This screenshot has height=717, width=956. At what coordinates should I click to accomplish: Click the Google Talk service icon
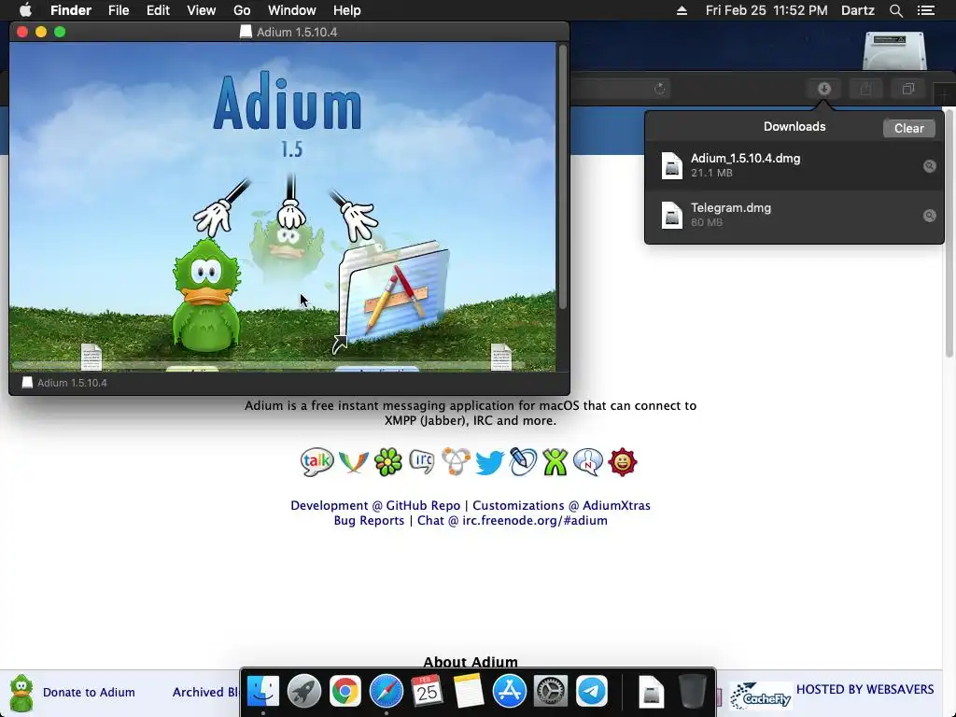pyautogui.click(x=316, y=461)
